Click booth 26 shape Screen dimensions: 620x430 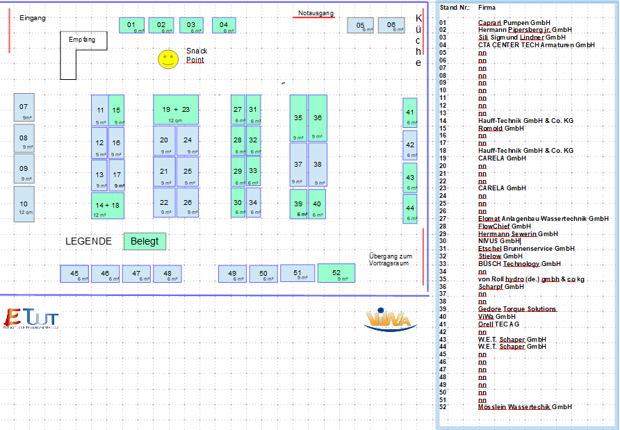(188, 202)
